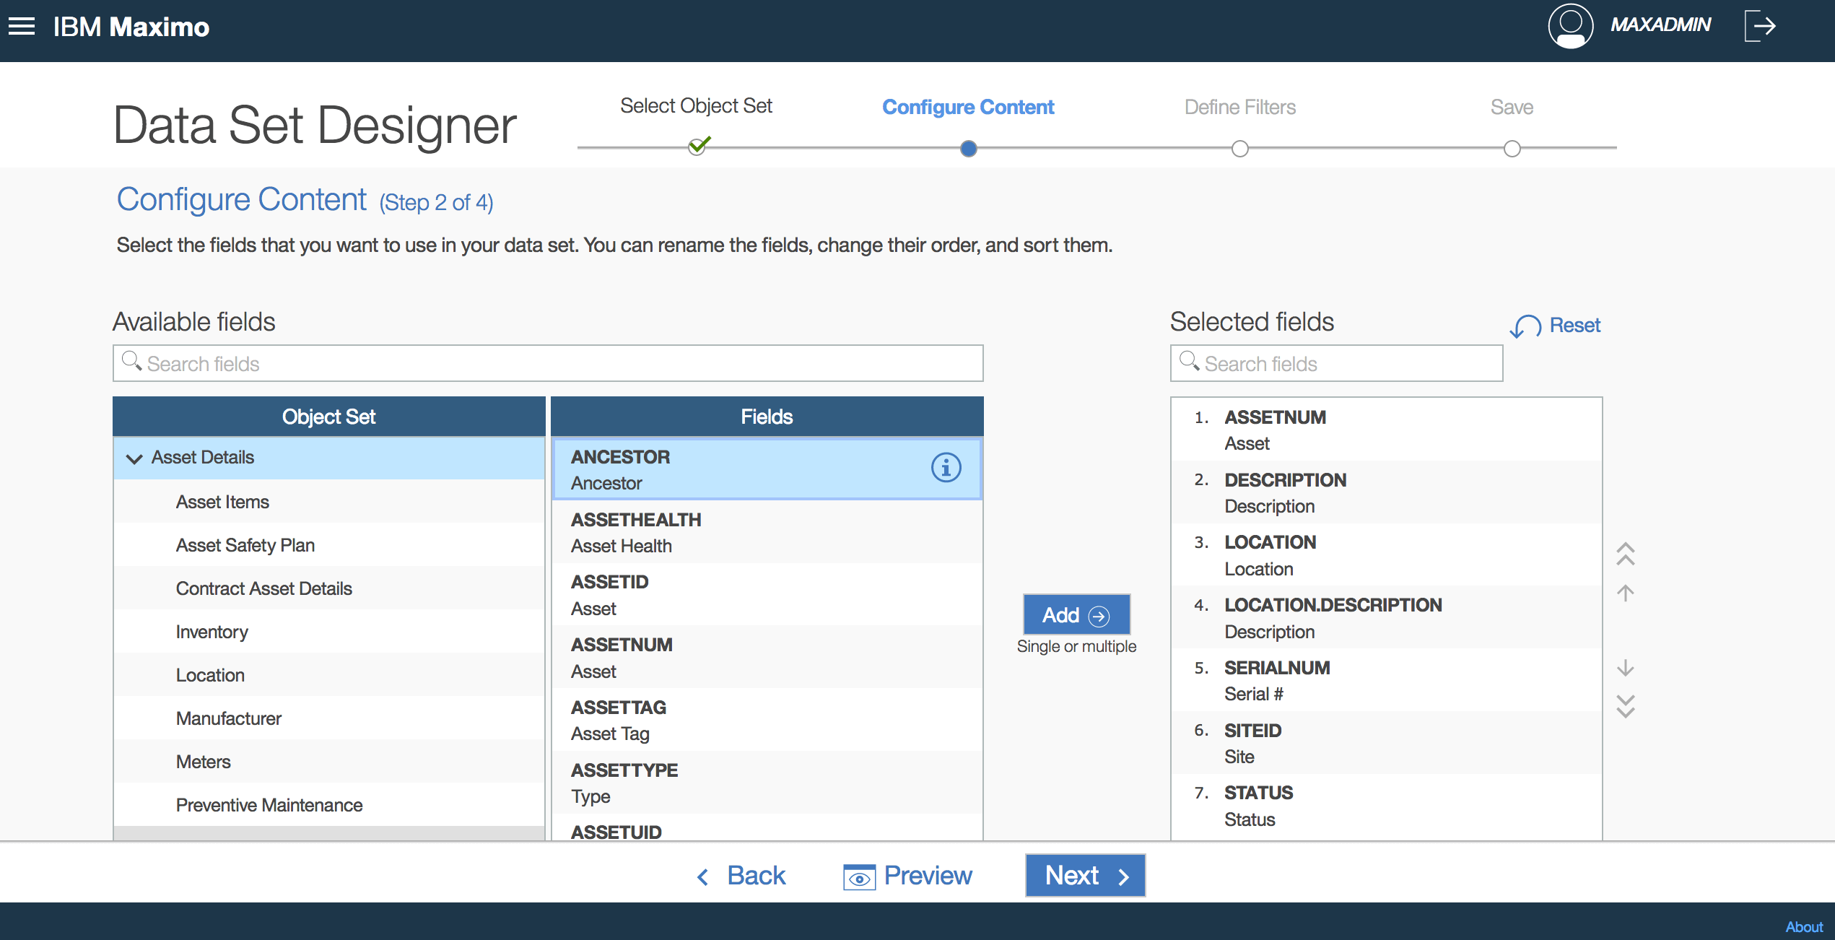Move selected field up one position
The image size is (1835, 940).
coord(1625,593)
